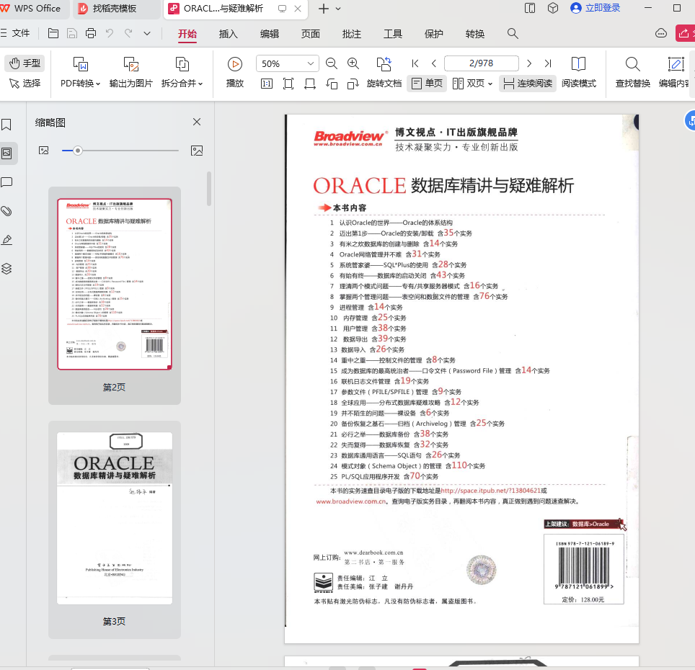Viewport: 695px width, 670px height.
Task: Switch to the 保护 ribbon tab
Action: coord(433,34)
